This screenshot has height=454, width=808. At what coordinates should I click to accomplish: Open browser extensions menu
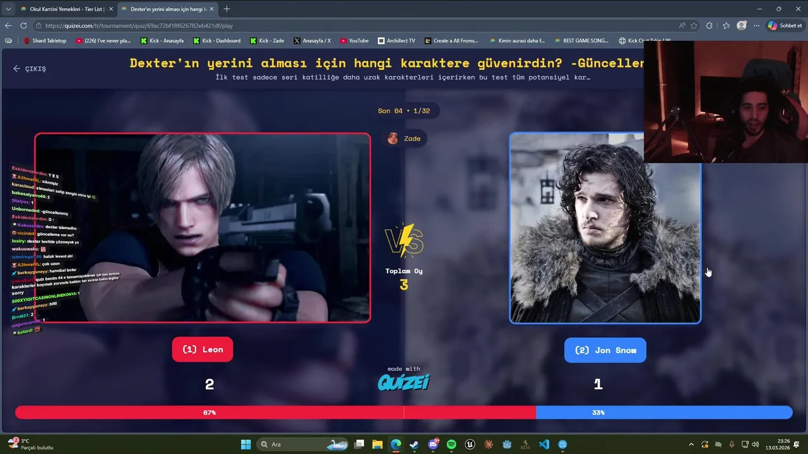pyautogui.click(x=710, y=26)
